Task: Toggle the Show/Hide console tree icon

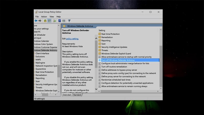Action: pos(49,21)
